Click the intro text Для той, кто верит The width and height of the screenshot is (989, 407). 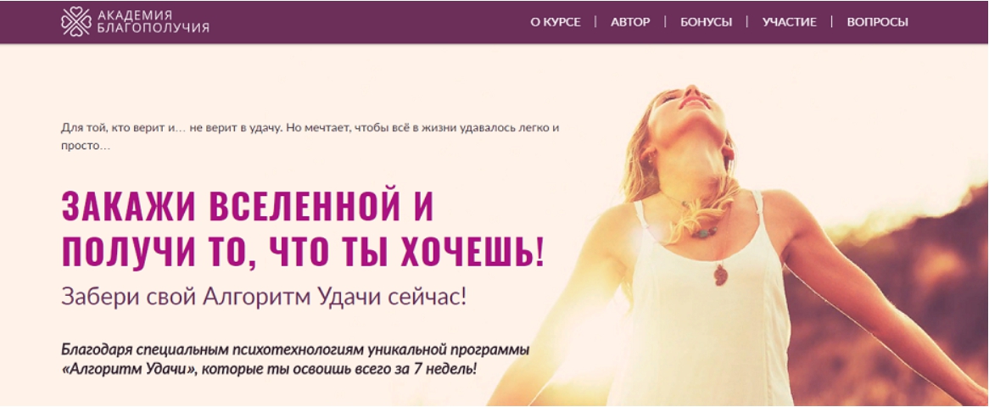click(310, 137)
